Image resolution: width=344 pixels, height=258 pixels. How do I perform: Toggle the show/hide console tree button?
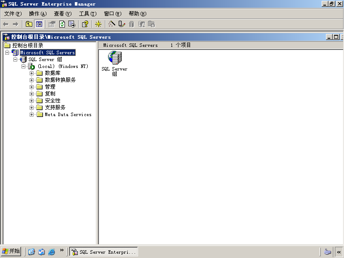tap(39, 24)
